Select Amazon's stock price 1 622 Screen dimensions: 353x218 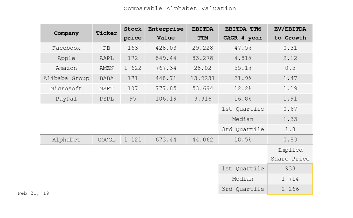coord(133,68)
